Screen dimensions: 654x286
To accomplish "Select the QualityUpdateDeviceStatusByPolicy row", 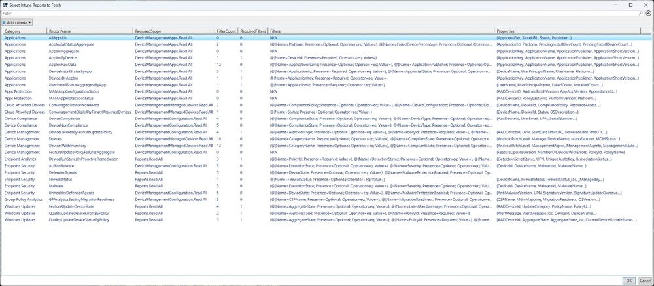I will (326, 219).
